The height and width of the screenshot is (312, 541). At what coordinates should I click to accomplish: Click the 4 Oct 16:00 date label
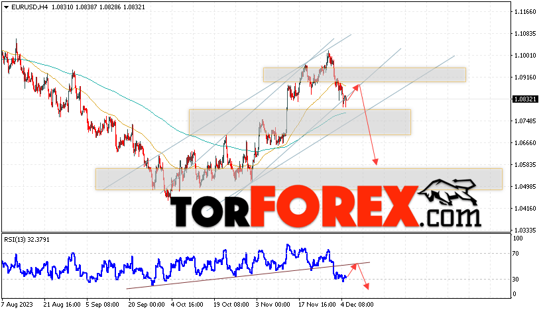[187, 305]
